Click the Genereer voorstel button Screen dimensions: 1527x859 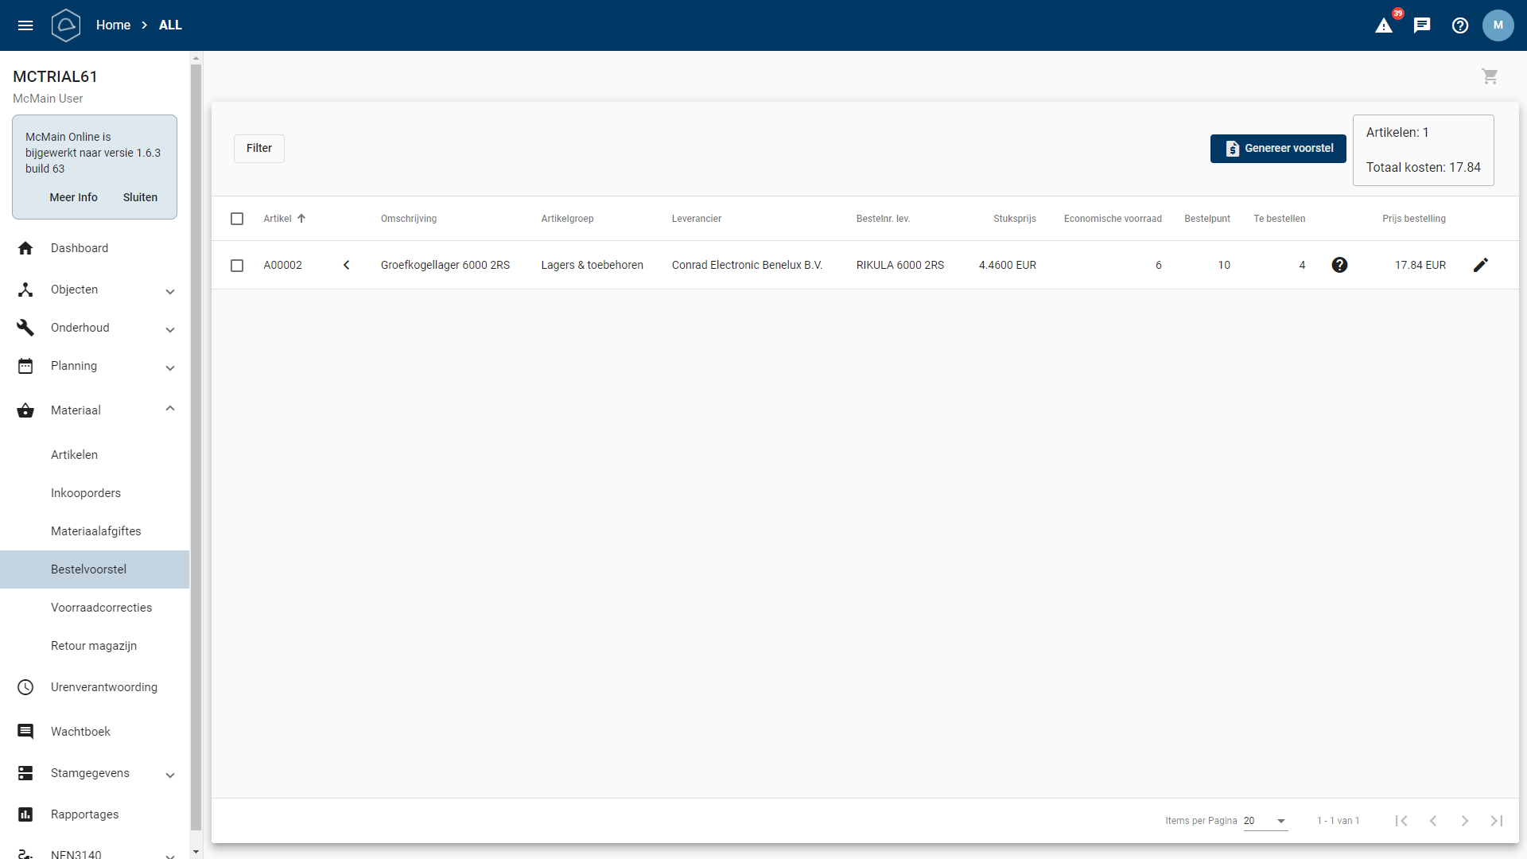(x=1278, y=149)
